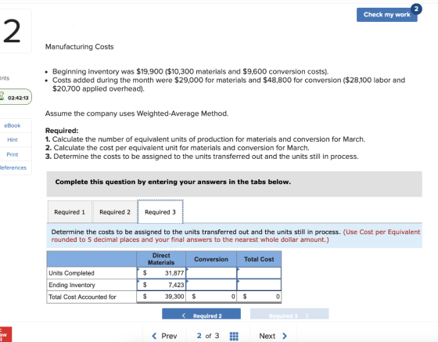Image resolution: width=438 pixels, height=342 pixels.
Task: Switch to the Required 1 tab
Action: click(x=70, y=212)
